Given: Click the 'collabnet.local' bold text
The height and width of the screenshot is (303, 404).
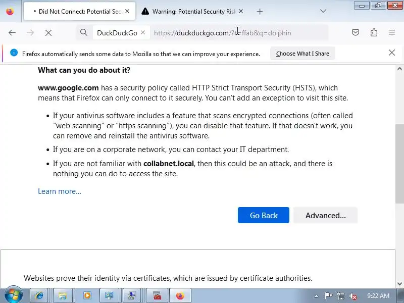Looking at the screenshot, I should pyautogui.click(x=169, y=164).
